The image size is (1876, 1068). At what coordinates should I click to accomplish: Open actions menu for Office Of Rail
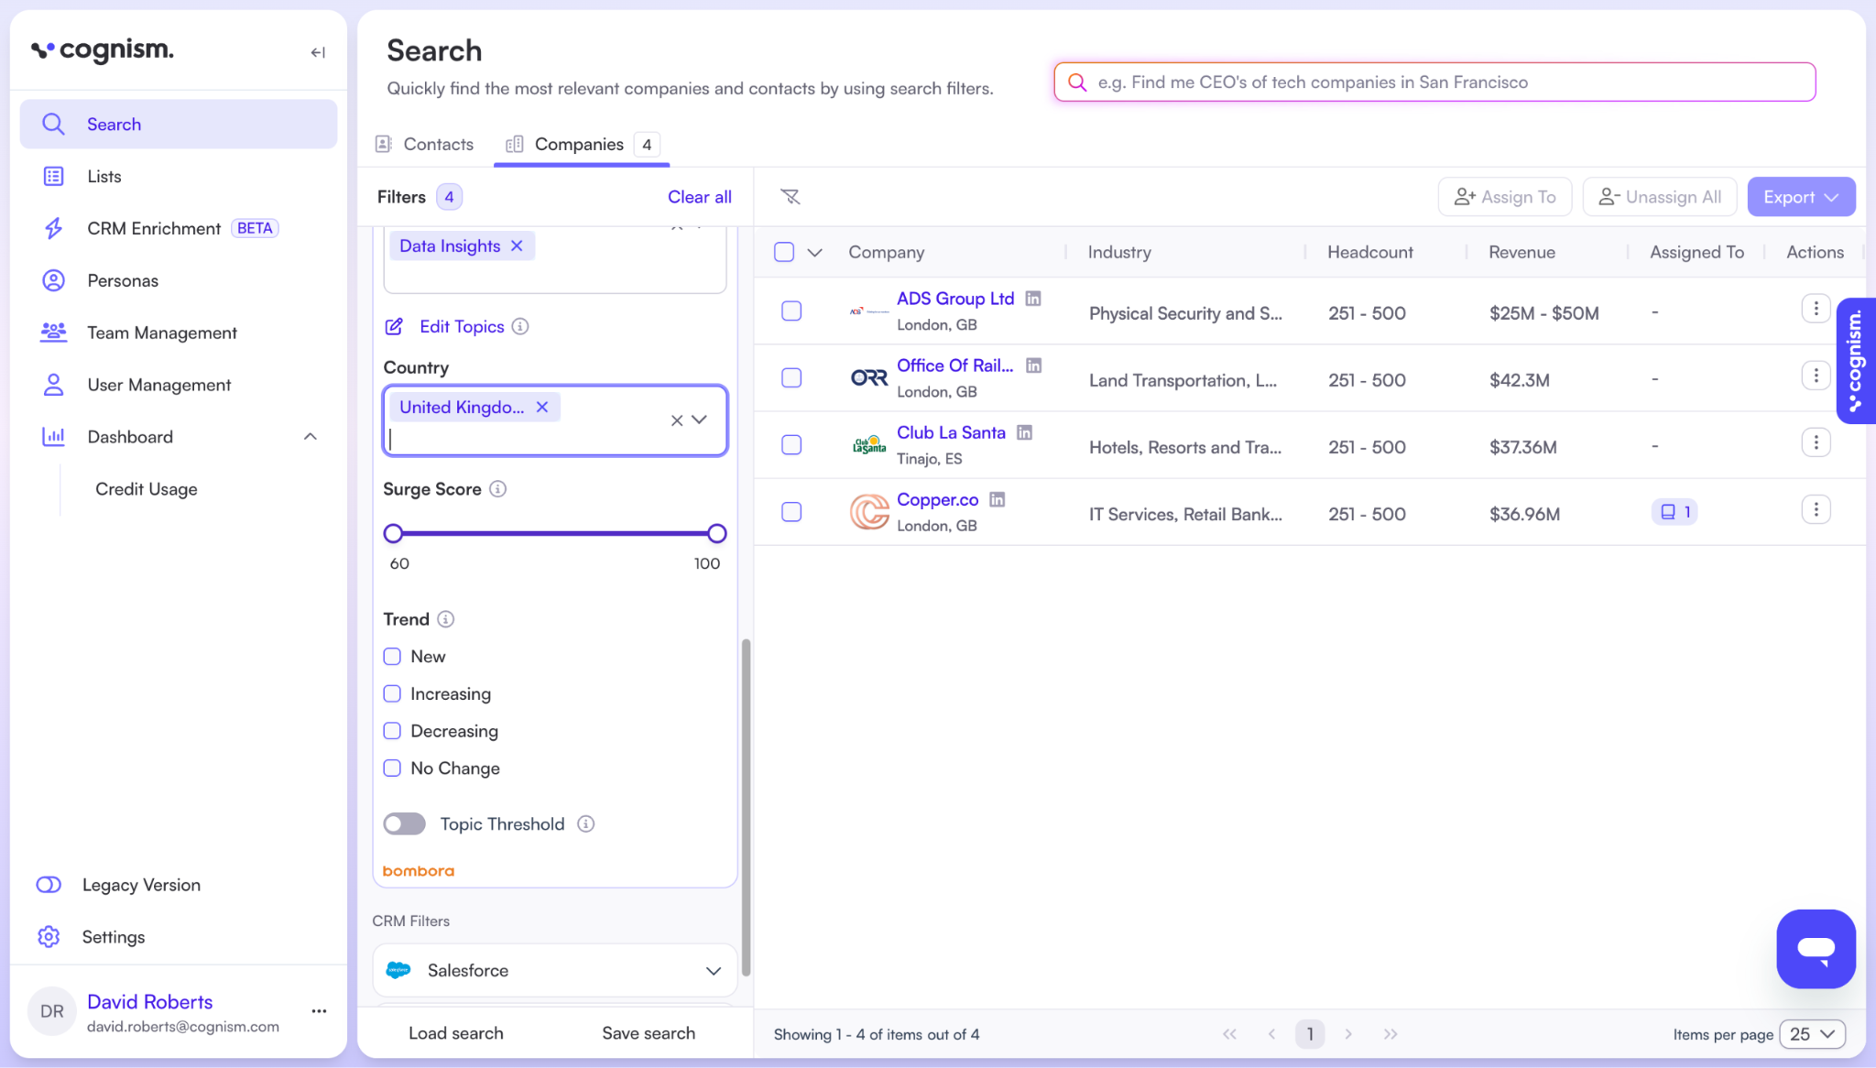click(x=1816, y=376)
